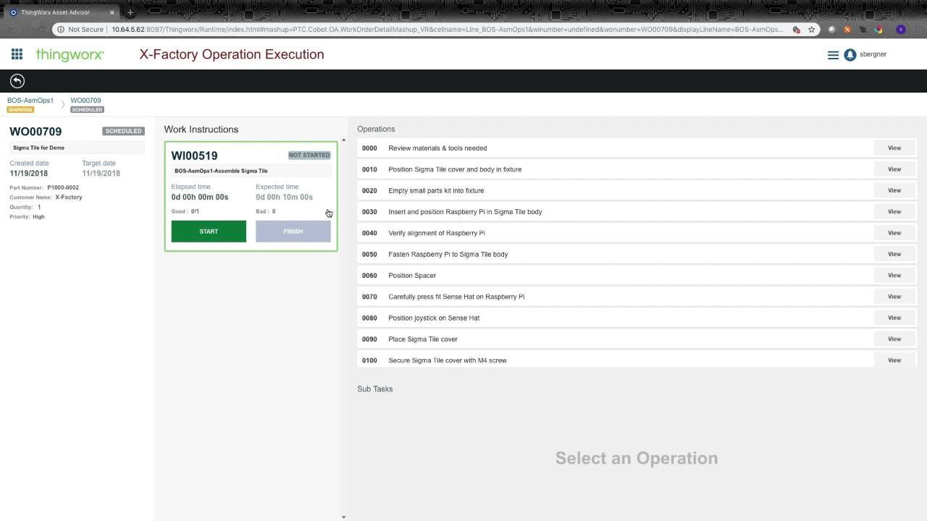Click the sbergner user avatar icon
The image size is (927, 521).
(850, 55)
